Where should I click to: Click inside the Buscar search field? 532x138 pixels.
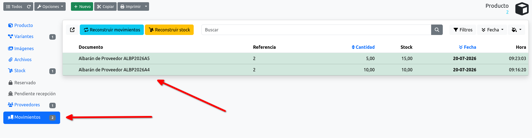click(316, 30)
